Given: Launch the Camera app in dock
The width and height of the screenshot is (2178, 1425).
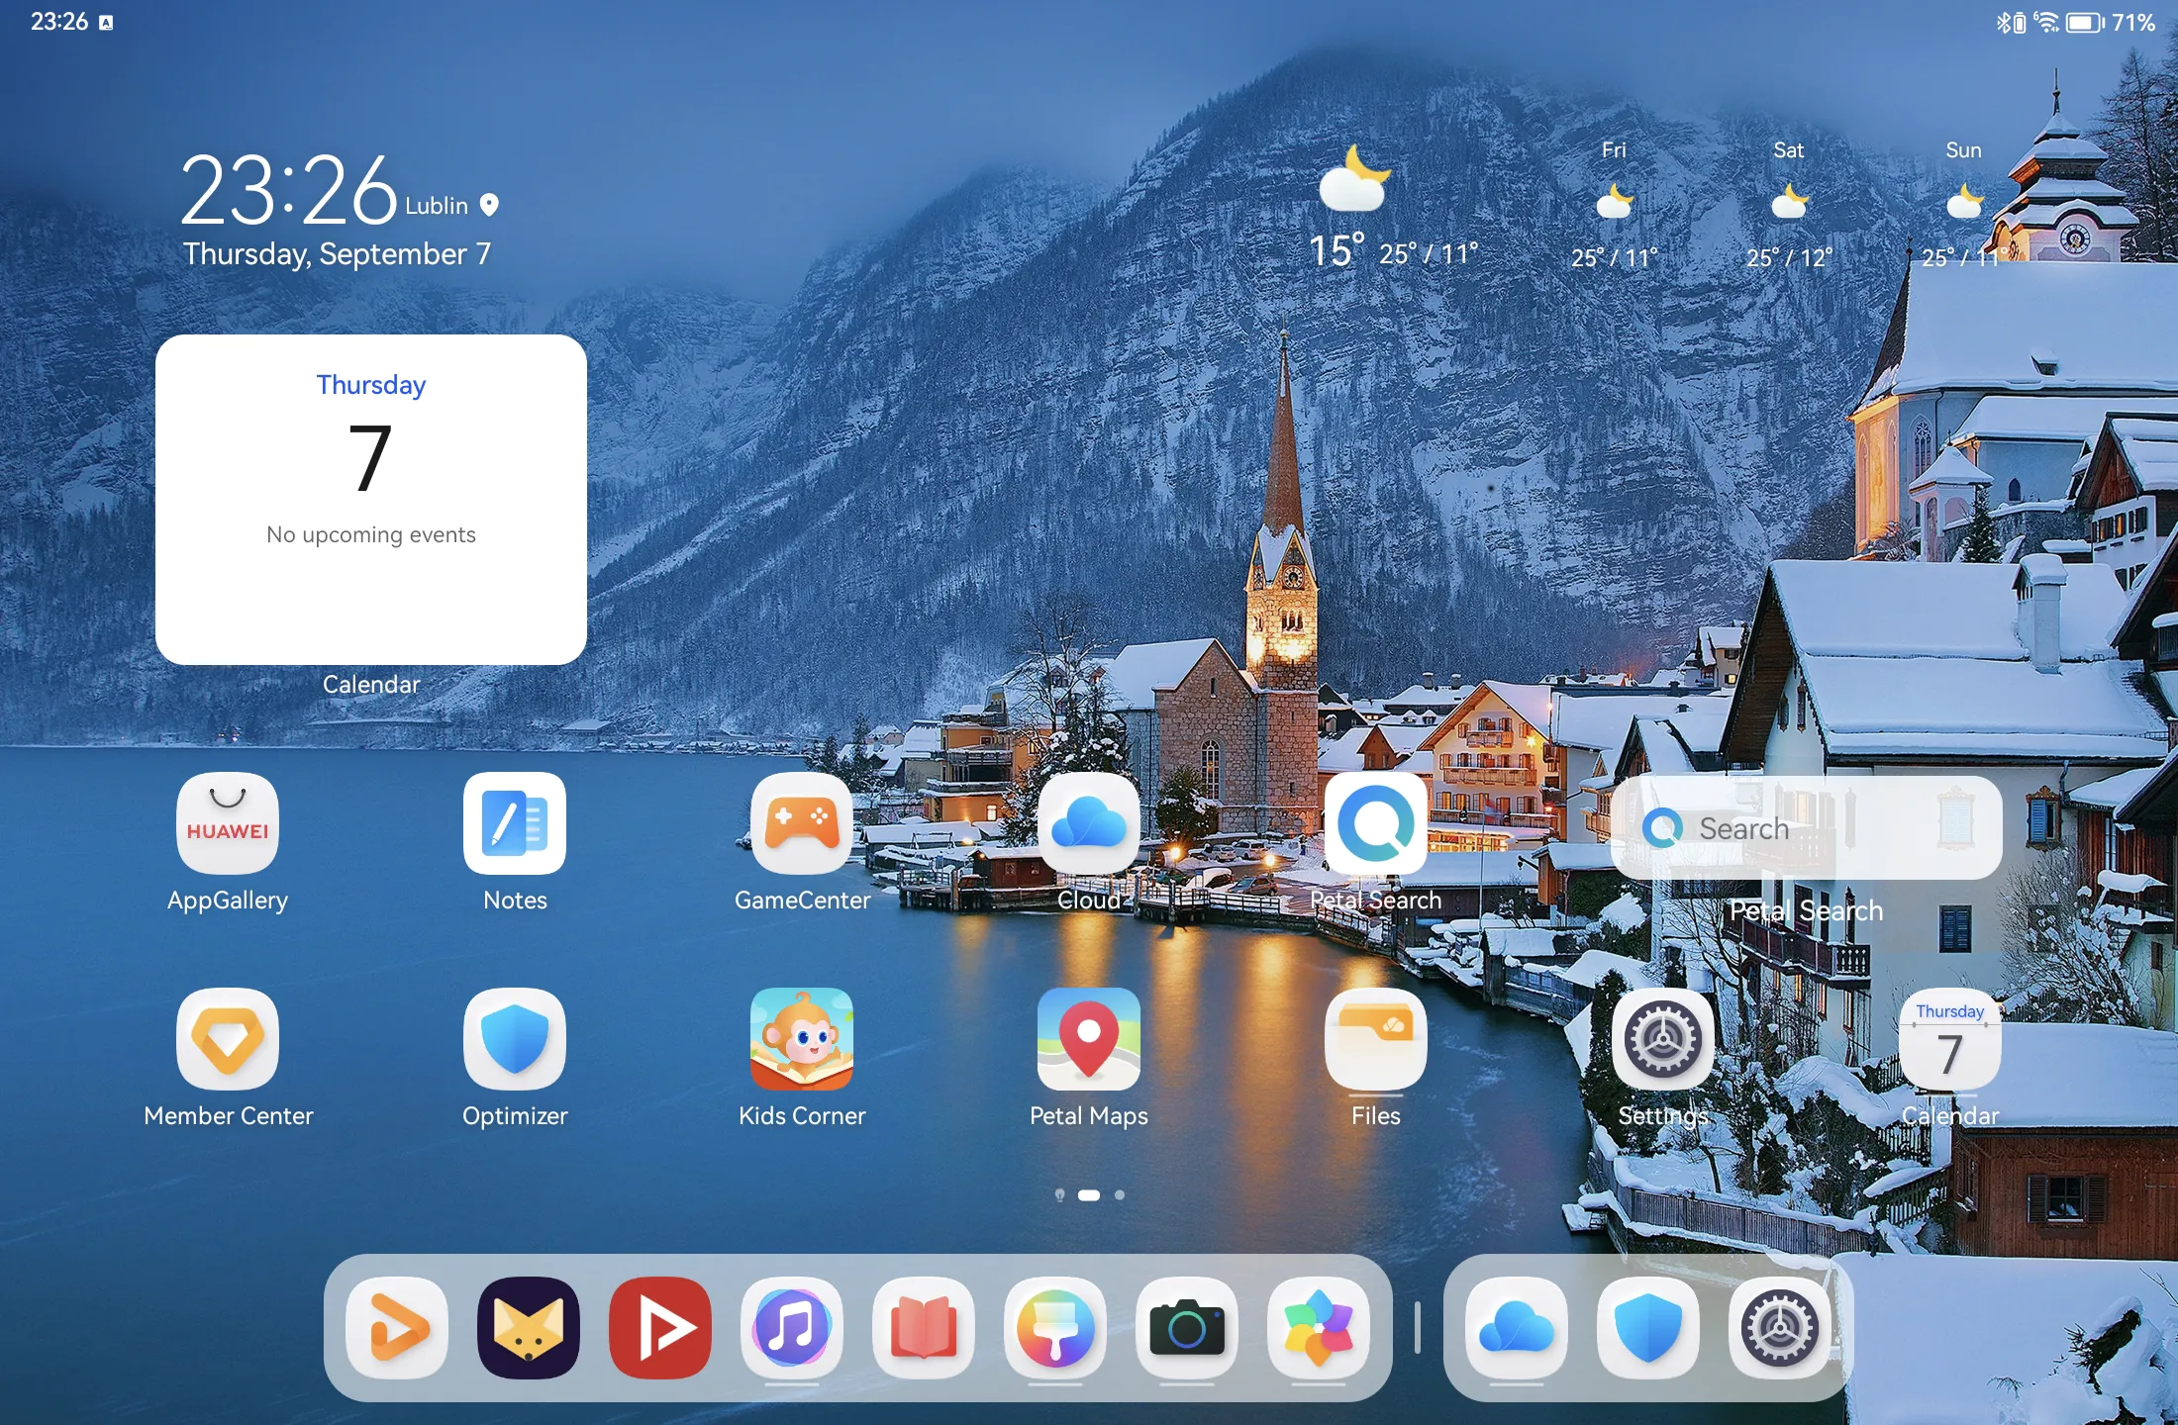Looking at the screenshot, I should (x=1187, y=1328).
